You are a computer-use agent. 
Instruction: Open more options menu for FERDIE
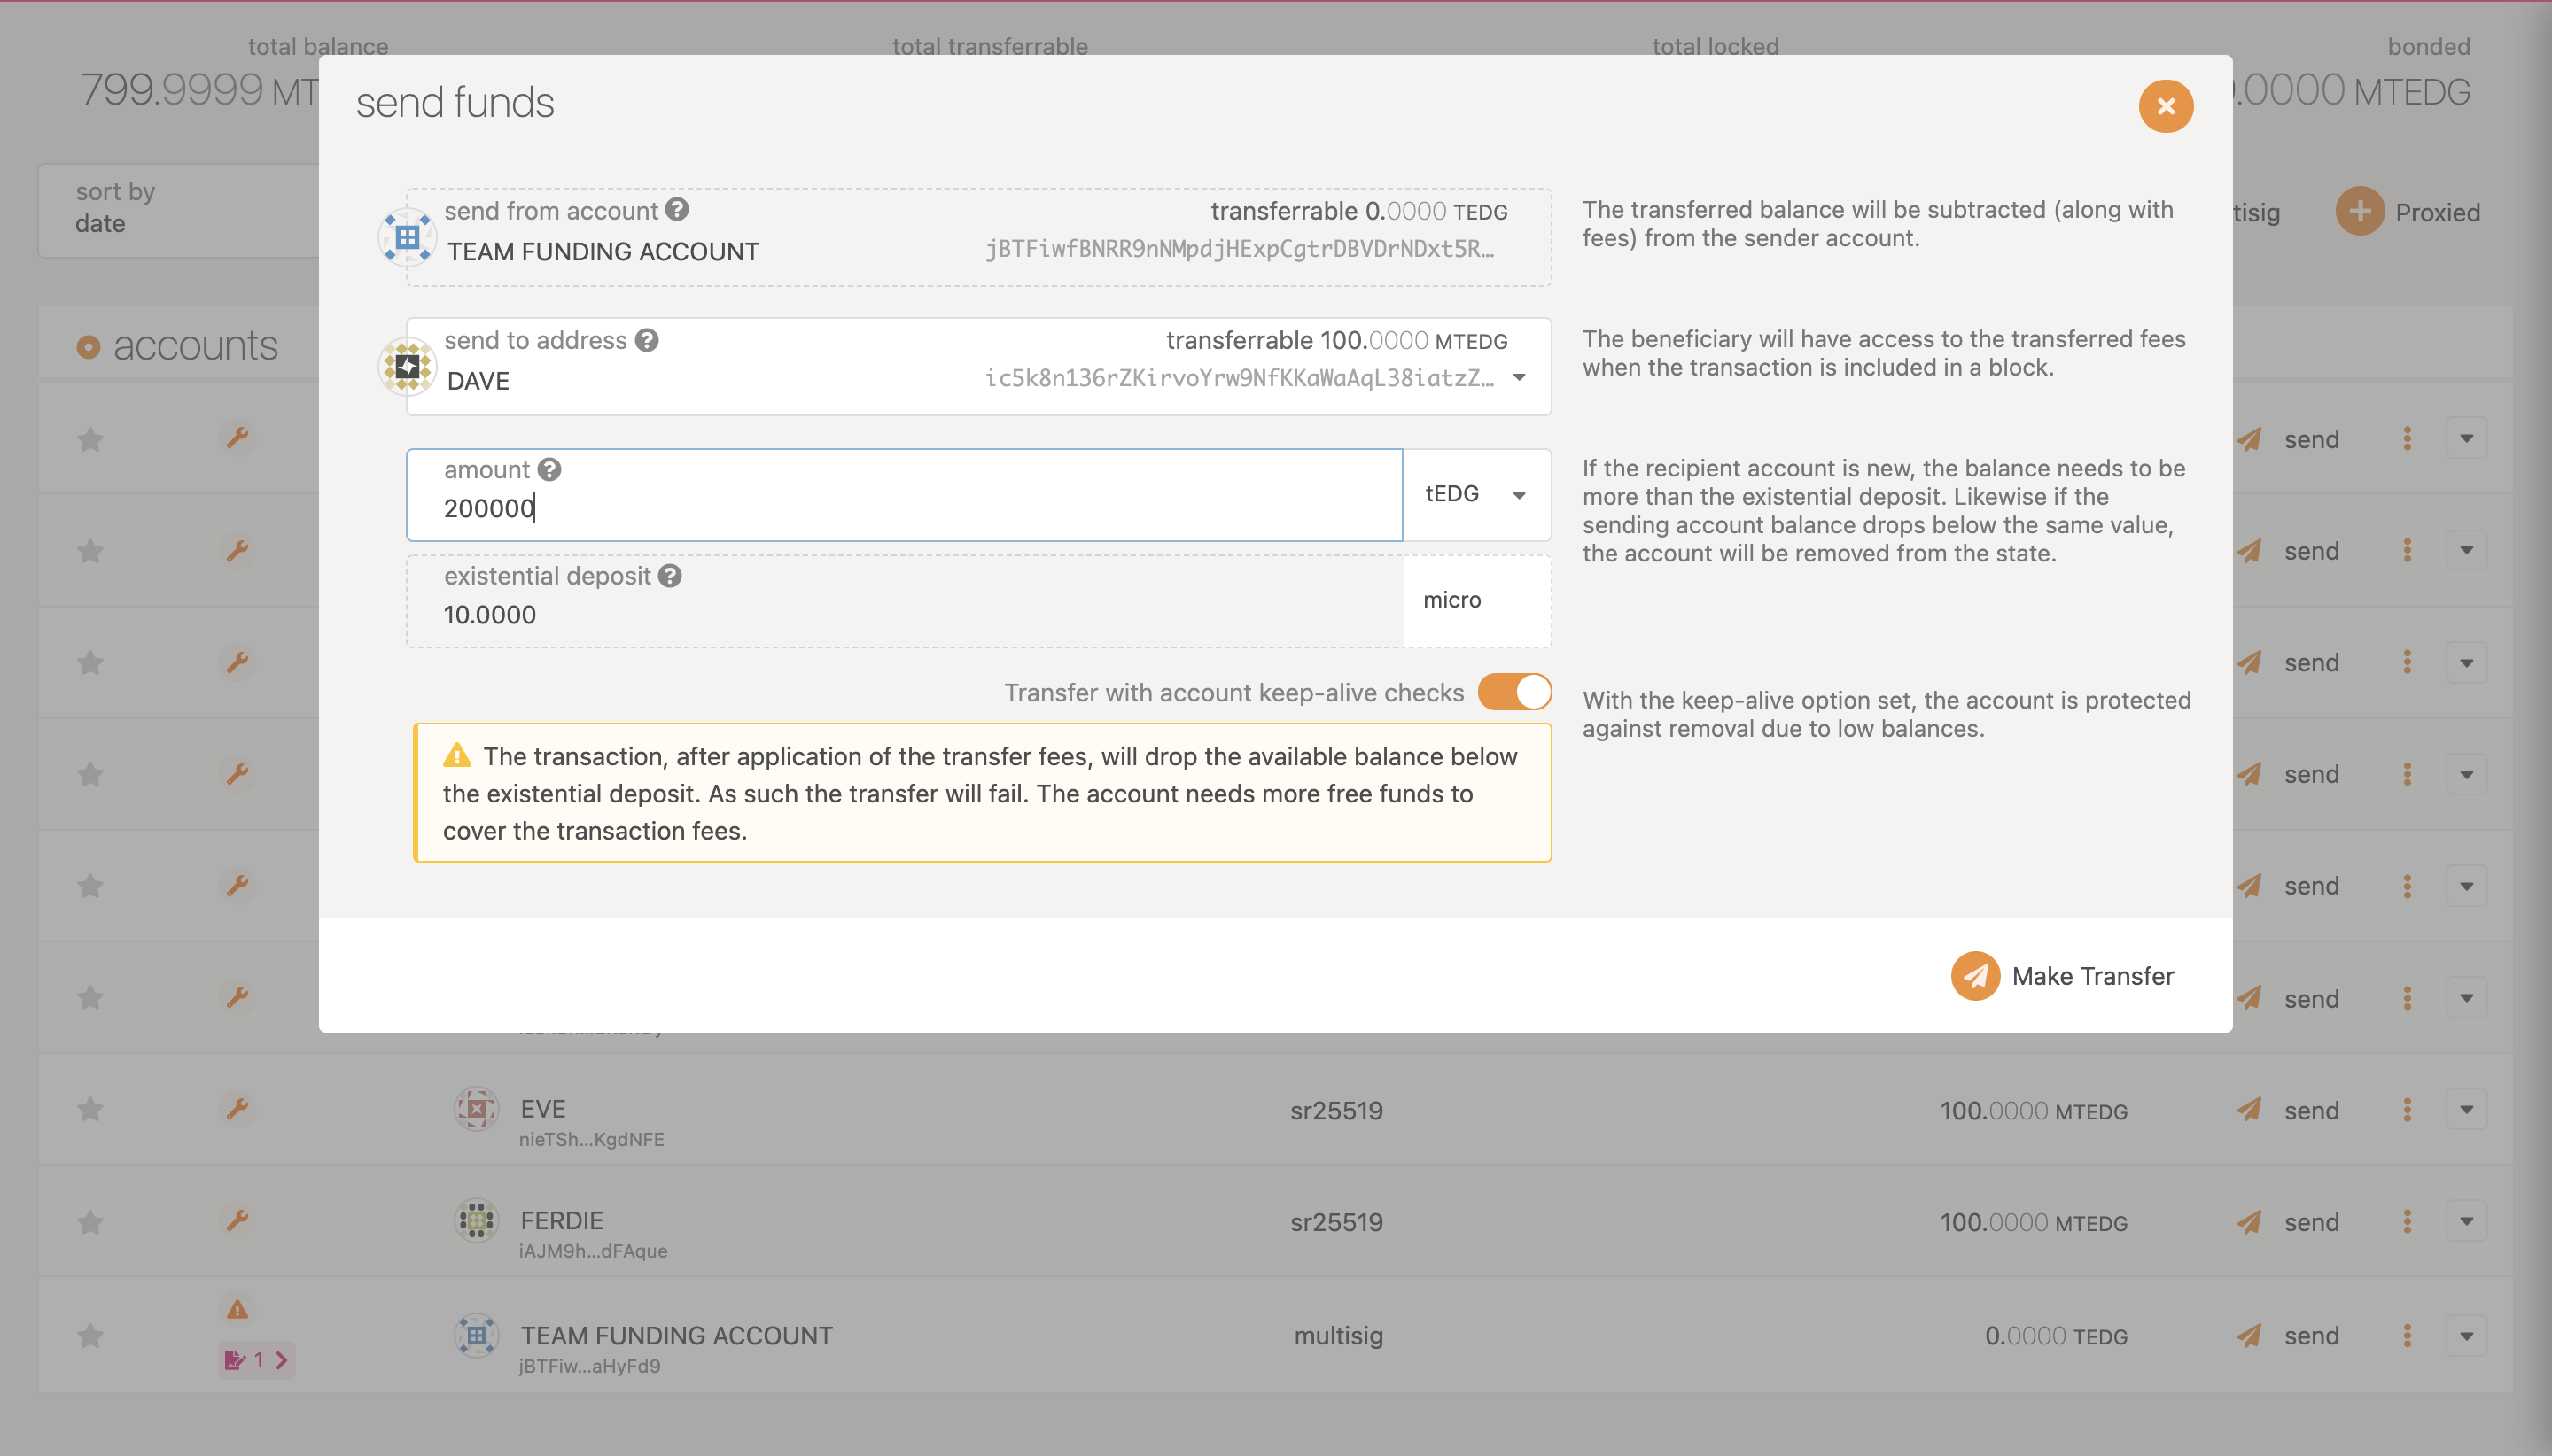[2407, 1221]
